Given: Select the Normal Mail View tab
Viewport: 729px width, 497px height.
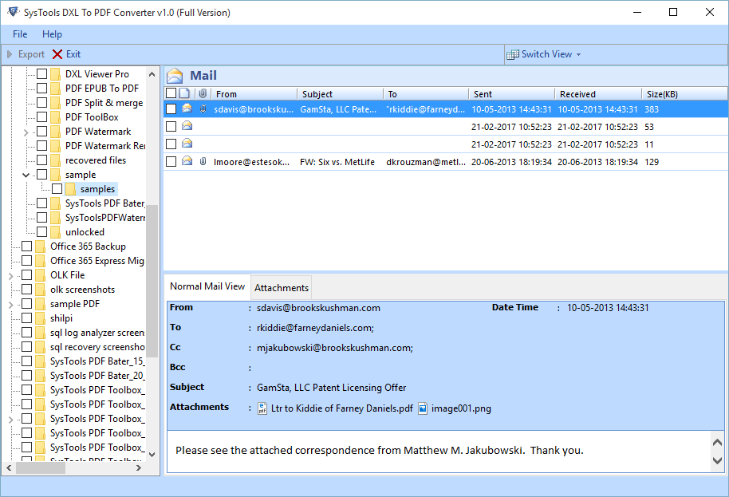Looking at the screenshot, I should point(207,286).
